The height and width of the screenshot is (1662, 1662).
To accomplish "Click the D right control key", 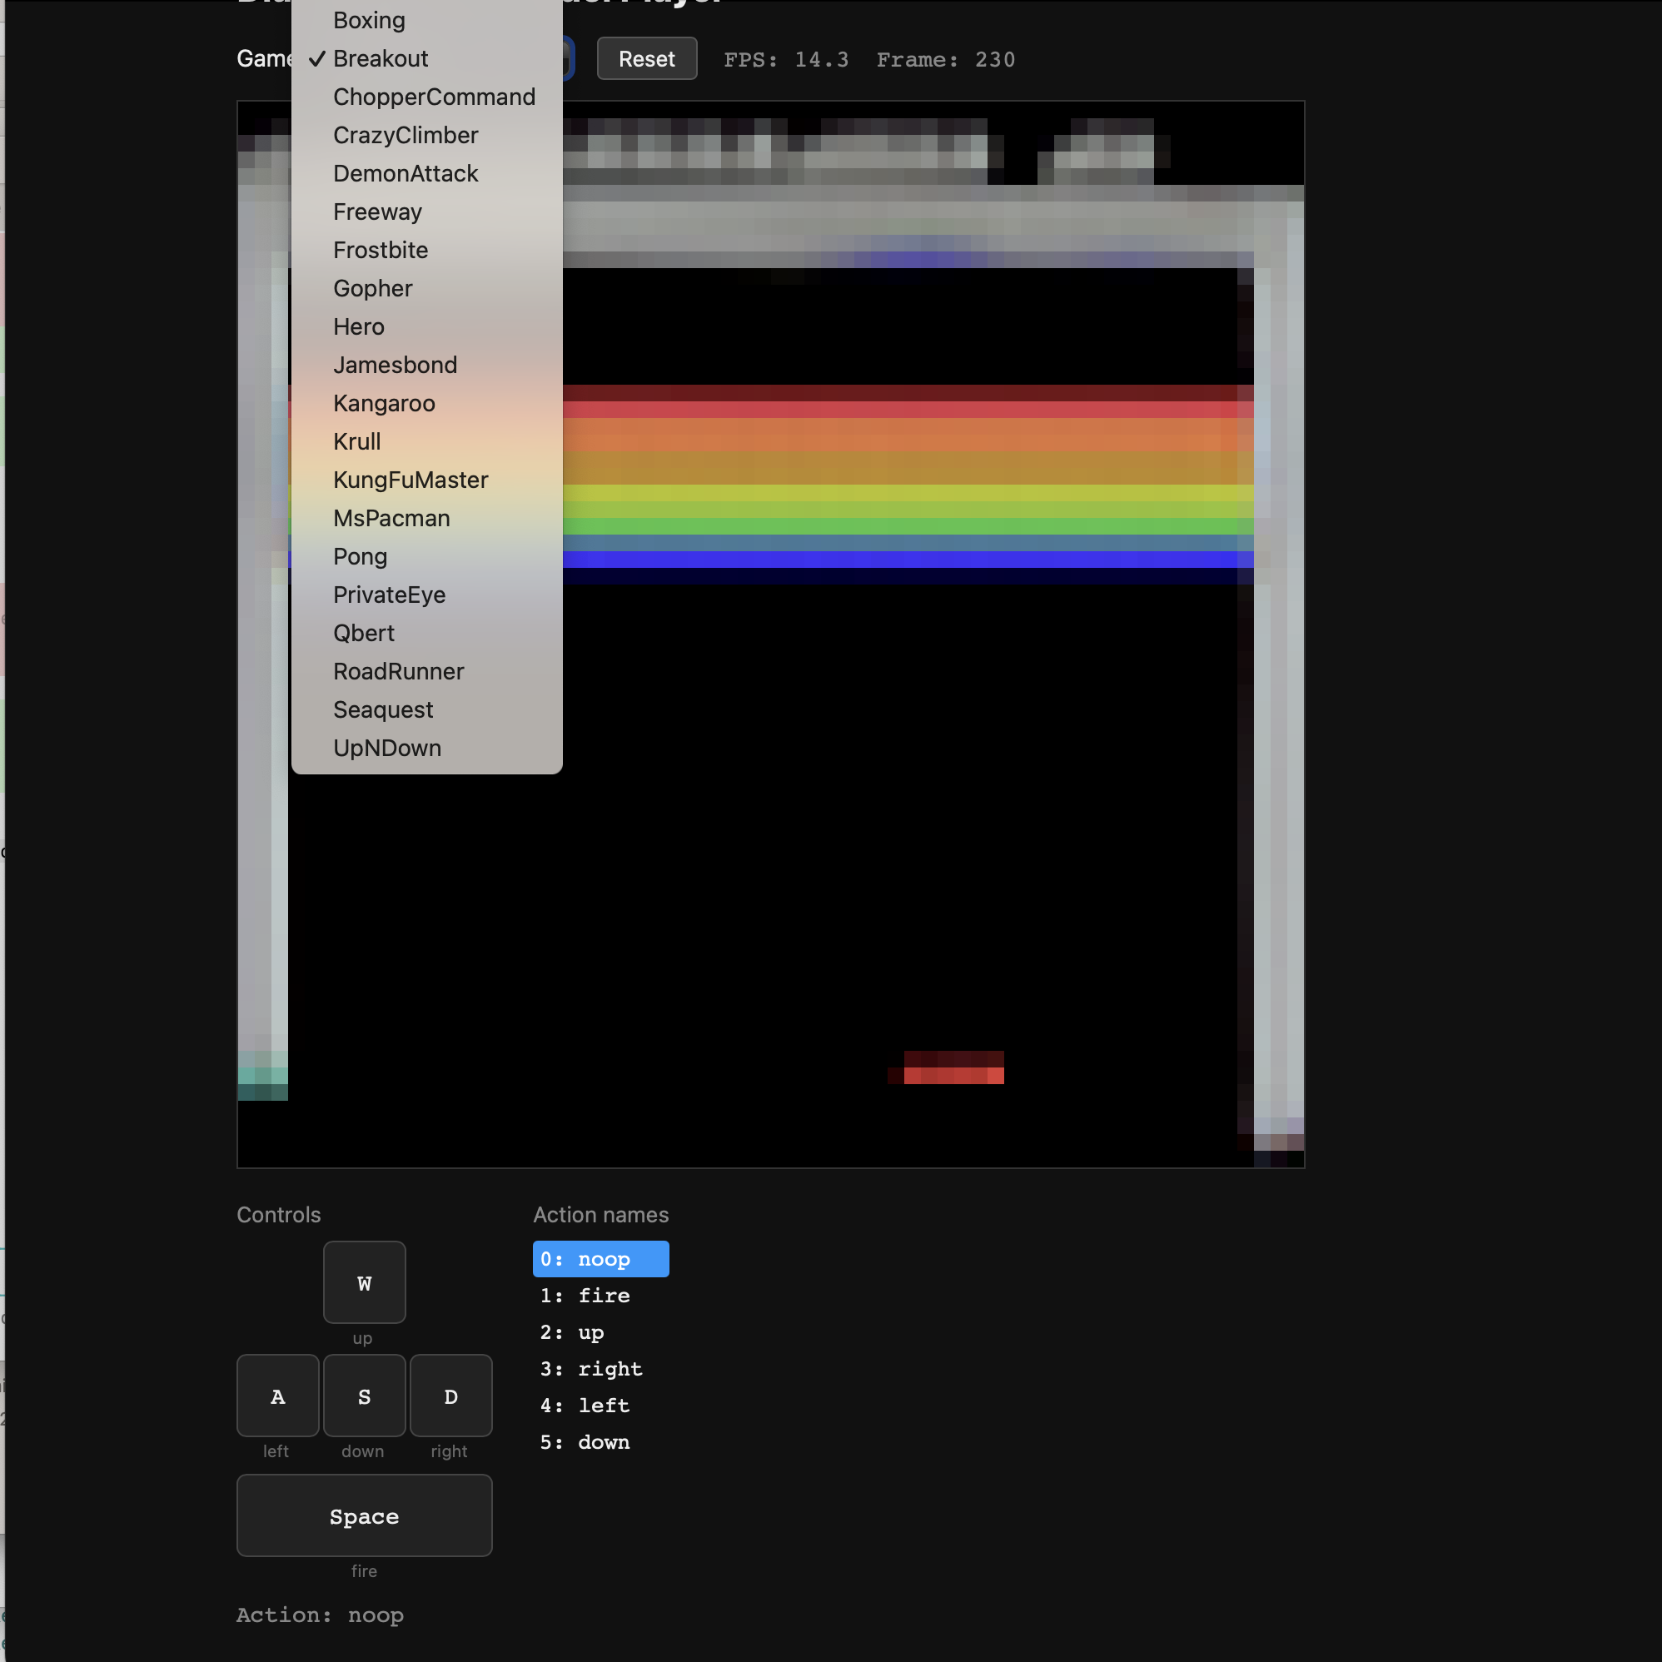I will [x=450, y=1396].
